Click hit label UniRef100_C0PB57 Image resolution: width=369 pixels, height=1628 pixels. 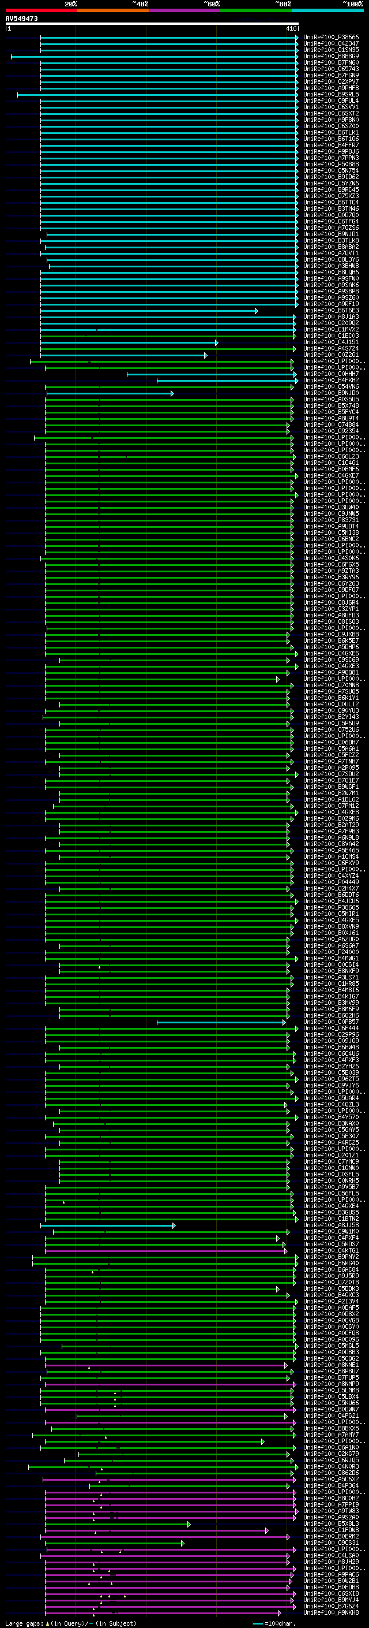[331, 1022]
